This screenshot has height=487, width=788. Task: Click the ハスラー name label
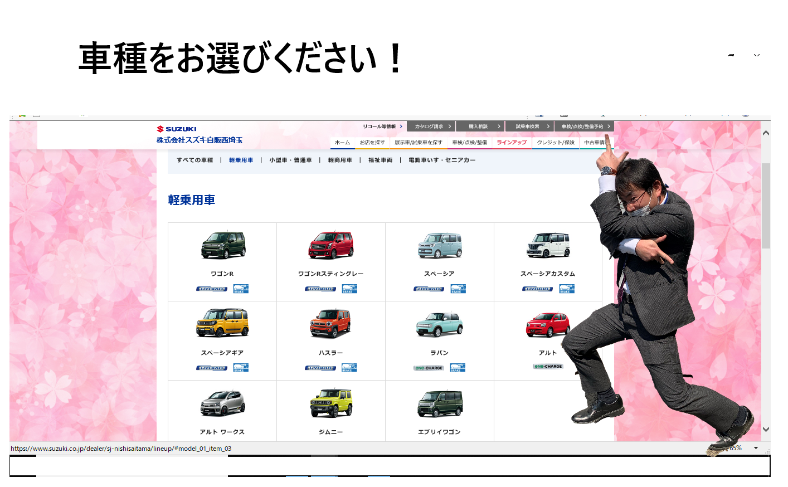click(331, 353)
